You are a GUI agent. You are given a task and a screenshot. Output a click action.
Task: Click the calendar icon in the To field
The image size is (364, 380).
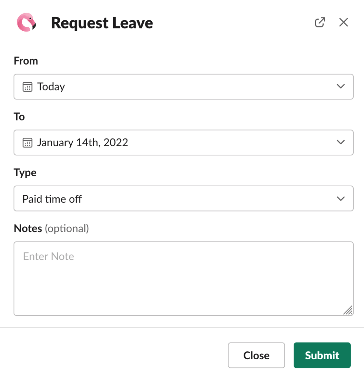coord(27,142)
